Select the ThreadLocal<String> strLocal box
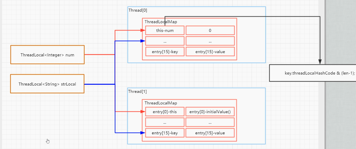This screenshot has width=356, height=149. pyautogui.click(x=47, y=84)
